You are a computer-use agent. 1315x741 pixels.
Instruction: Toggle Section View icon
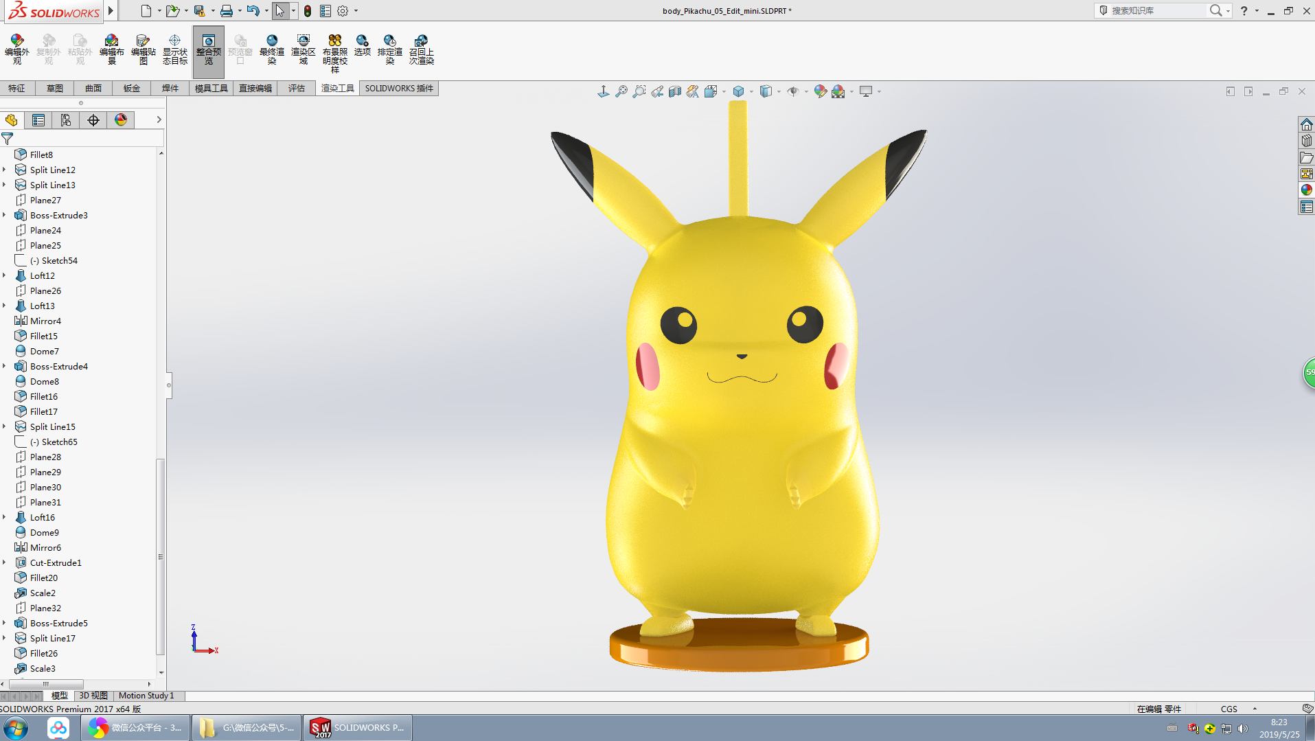675,91
